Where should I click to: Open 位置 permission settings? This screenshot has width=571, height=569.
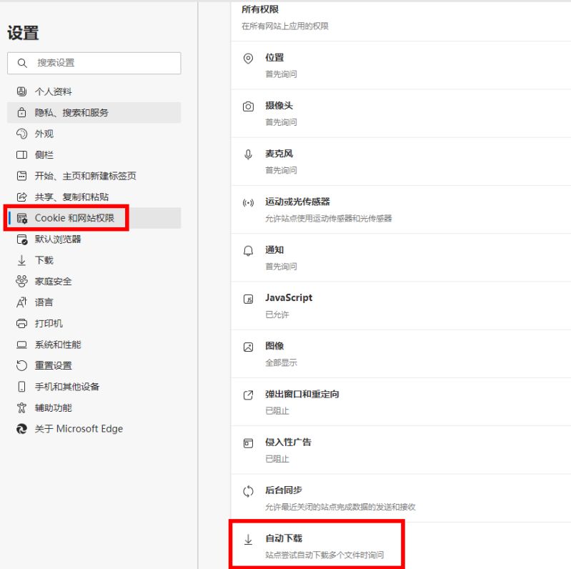click(401, 66)
